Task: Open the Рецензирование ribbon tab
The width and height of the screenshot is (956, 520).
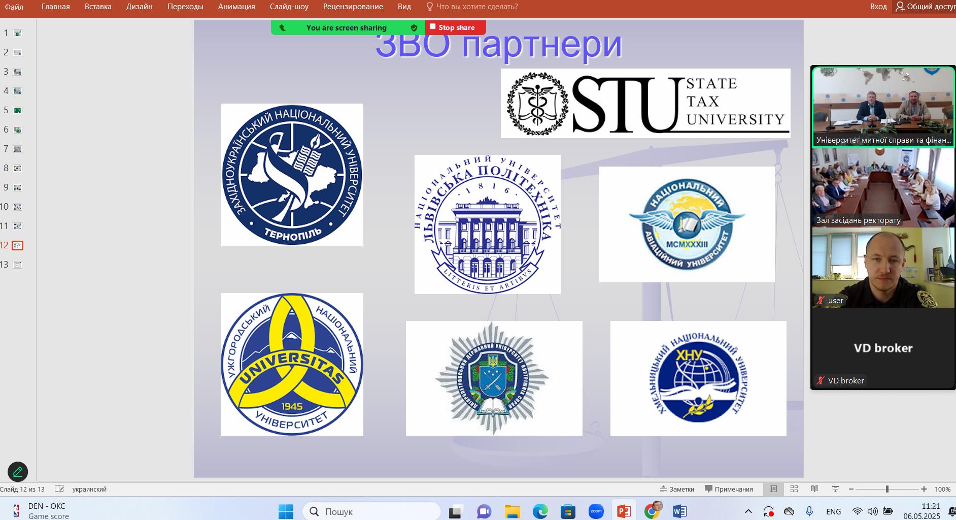Action: (x=353, y=7)
